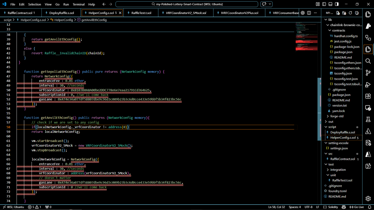Viewport: 374px width, 210px height.
Task: Open the view icon below the Testing flask
Action: (368, 131)
